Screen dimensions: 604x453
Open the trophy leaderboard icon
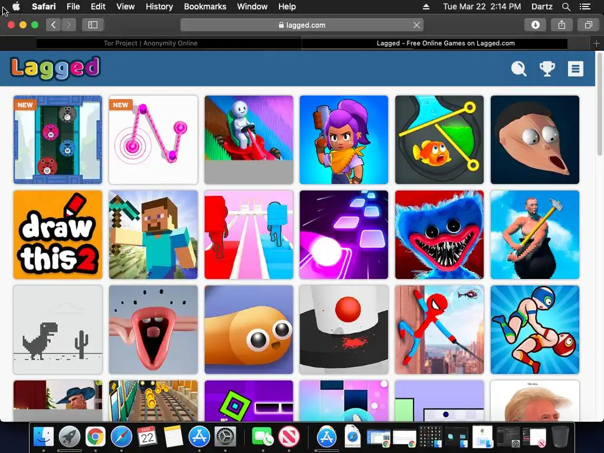tap(547, 69)
